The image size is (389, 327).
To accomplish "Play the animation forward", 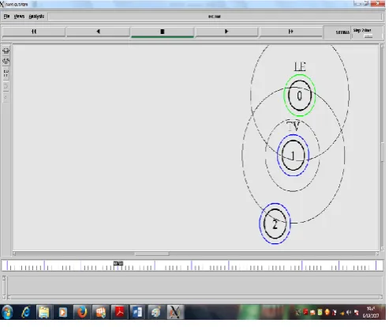I will point(226,32).
